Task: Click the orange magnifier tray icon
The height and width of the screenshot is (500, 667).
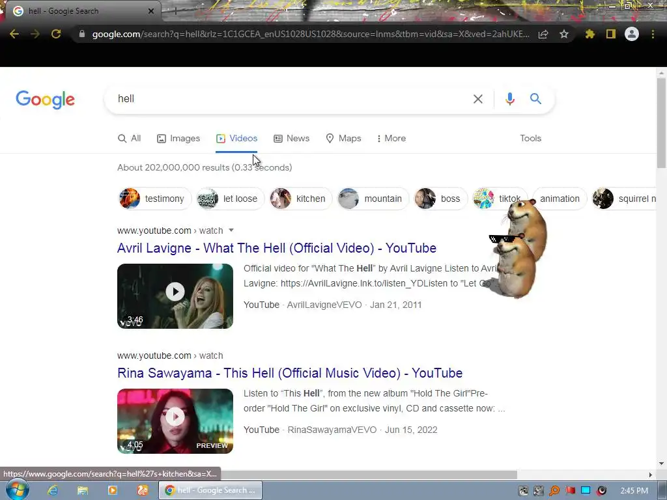Action: [554, 491]
